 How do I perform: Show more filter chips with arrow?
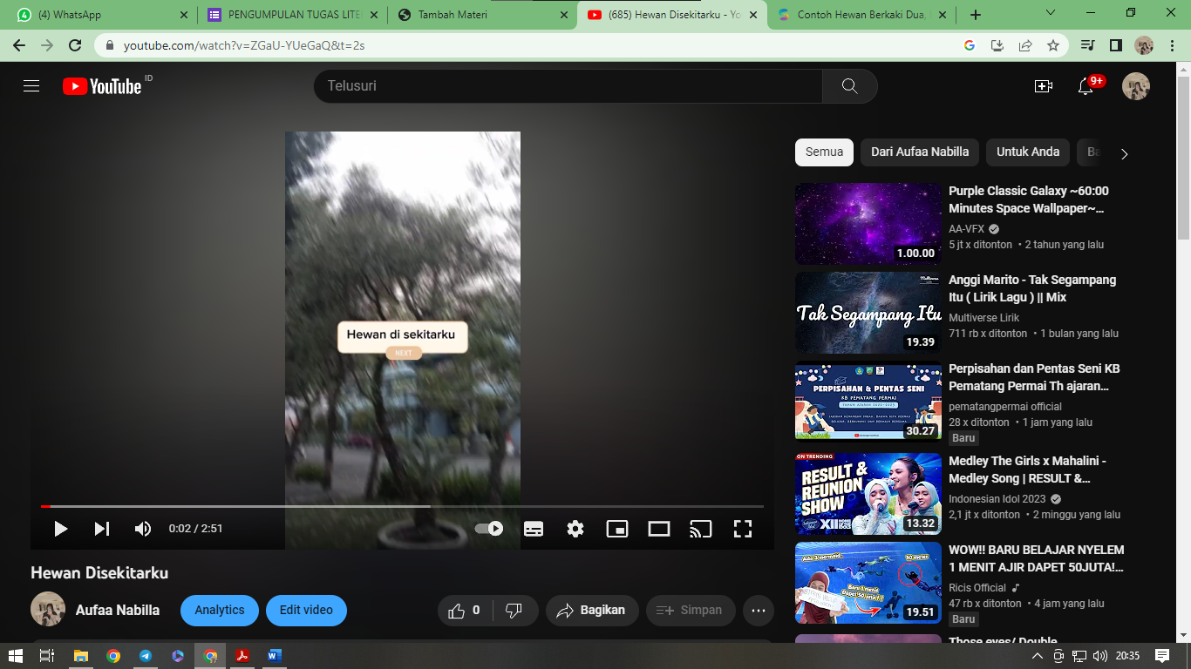click(1124, 154)
